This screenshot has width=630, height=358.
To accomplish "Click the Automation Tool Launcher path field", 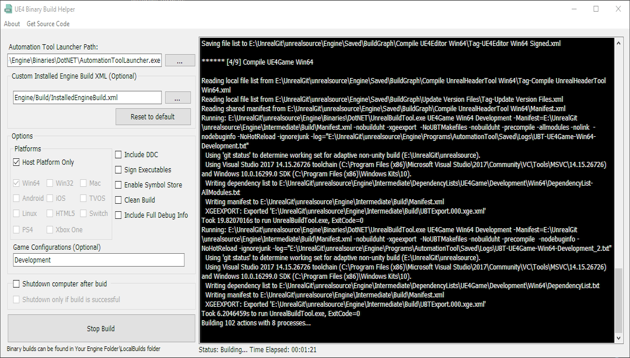I will [x=85, y=61].
